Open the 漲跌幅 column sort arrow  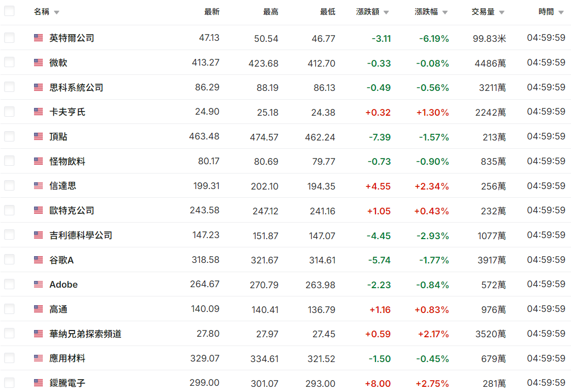[445, 12]
